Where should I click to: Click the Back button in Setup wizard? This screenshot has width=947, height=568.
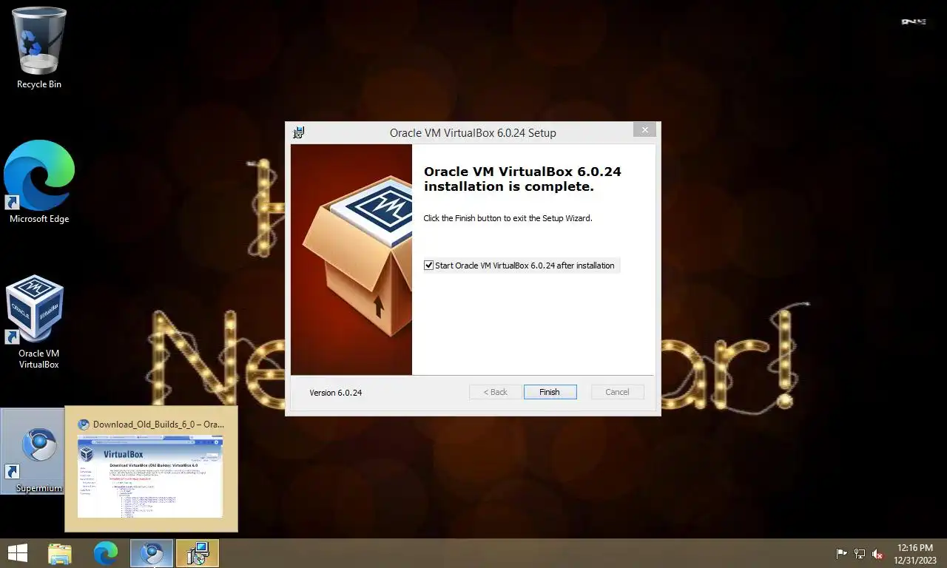click(x=495, y=392)
